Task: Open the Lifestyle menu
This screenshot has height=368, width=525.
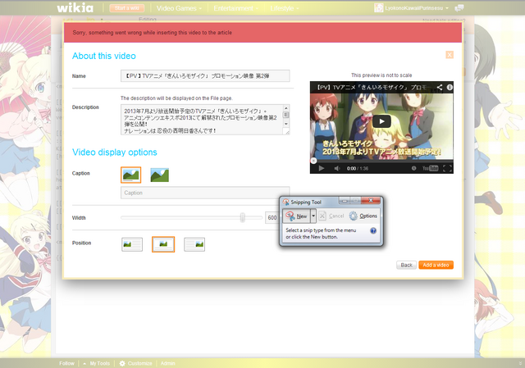Action: click(285, 8)
